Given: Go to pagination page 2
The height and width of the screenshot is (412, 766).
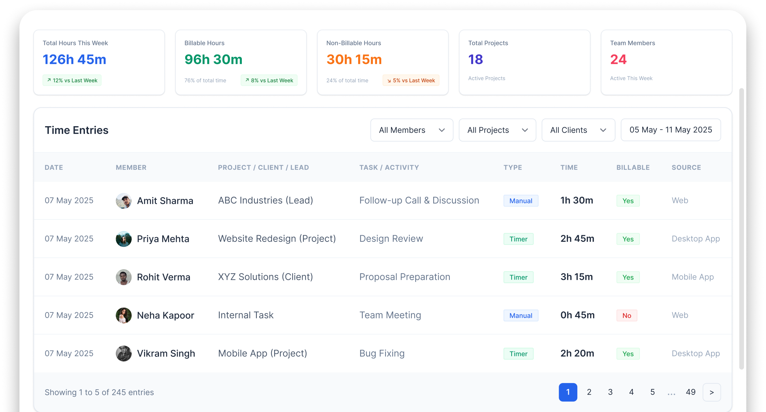Looking at the screenshot, I should tap(589, 392).
